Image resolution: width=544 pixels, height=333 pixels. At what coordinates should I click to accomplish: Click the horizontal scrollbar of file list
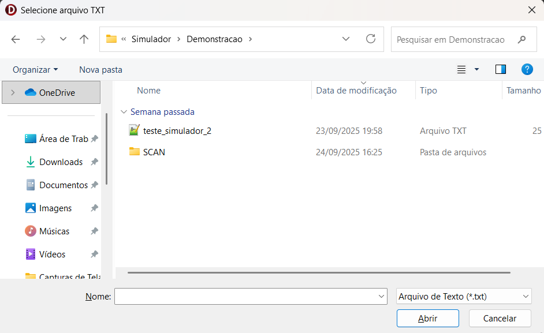click(x=319, y=272)
